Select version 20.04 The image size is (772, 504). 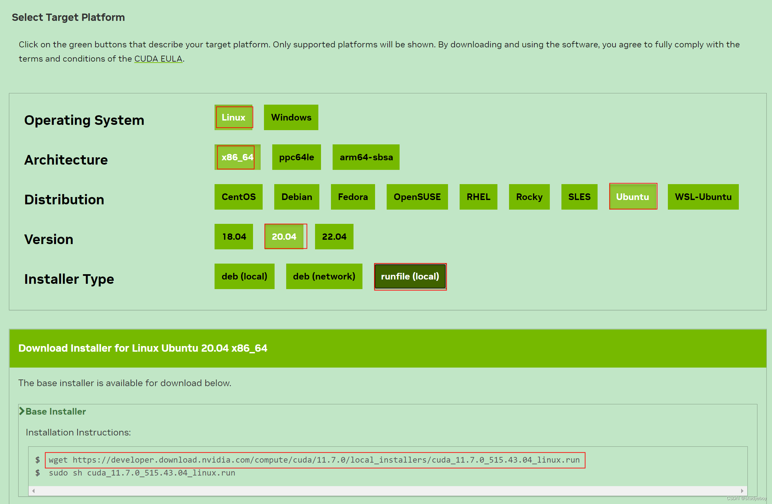click(284, 237)
